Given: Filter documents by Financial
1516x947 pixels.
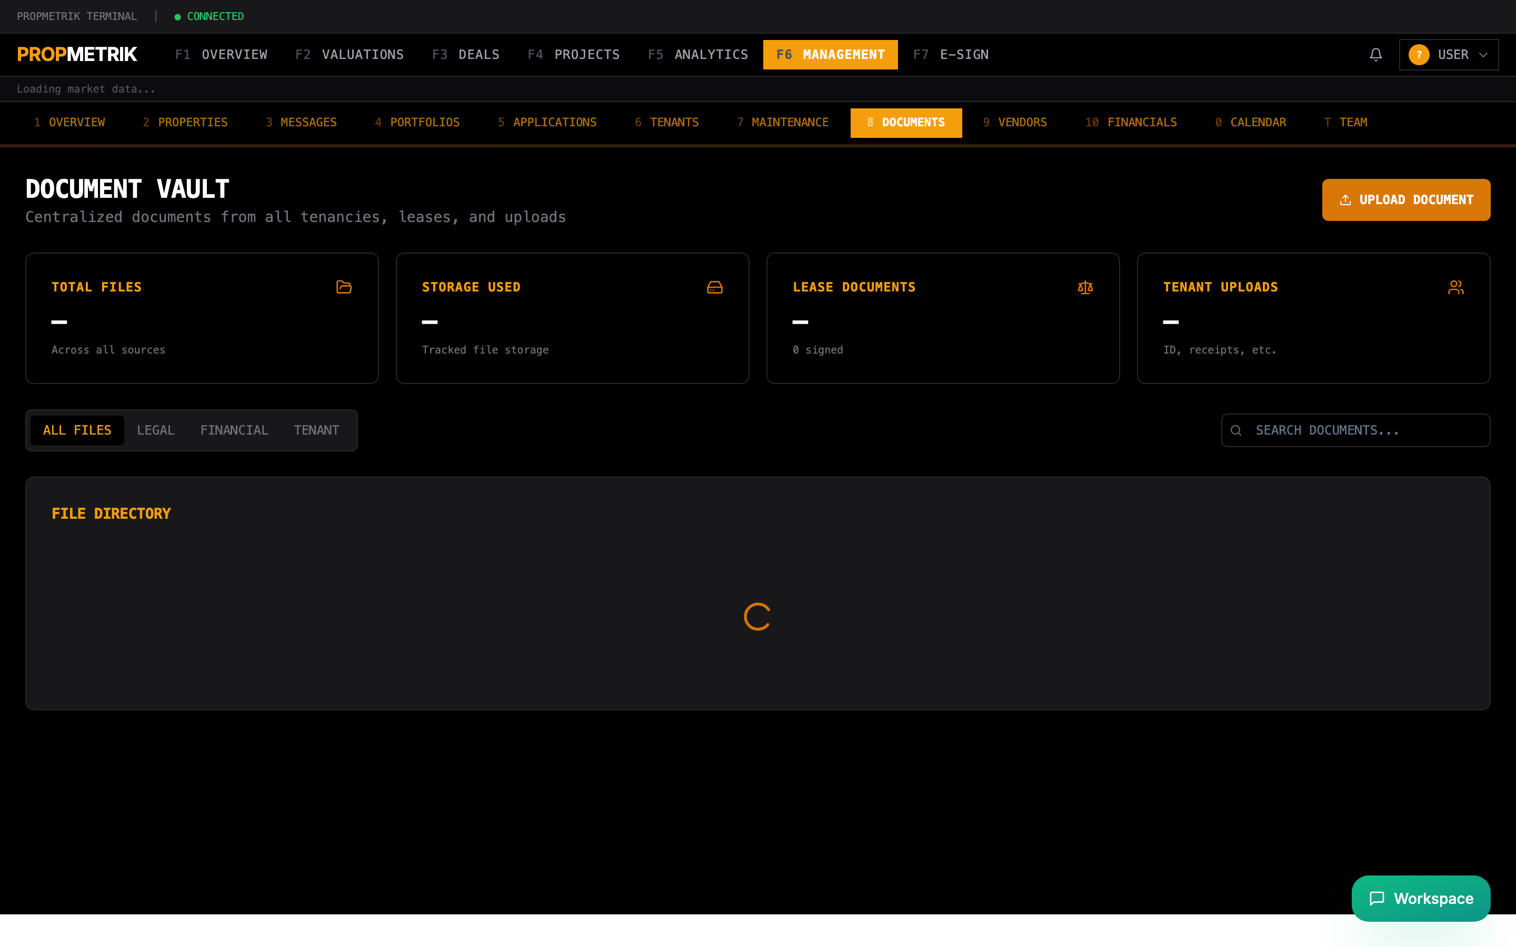Looking at the screenshot, I should click(x=234, y=430).
